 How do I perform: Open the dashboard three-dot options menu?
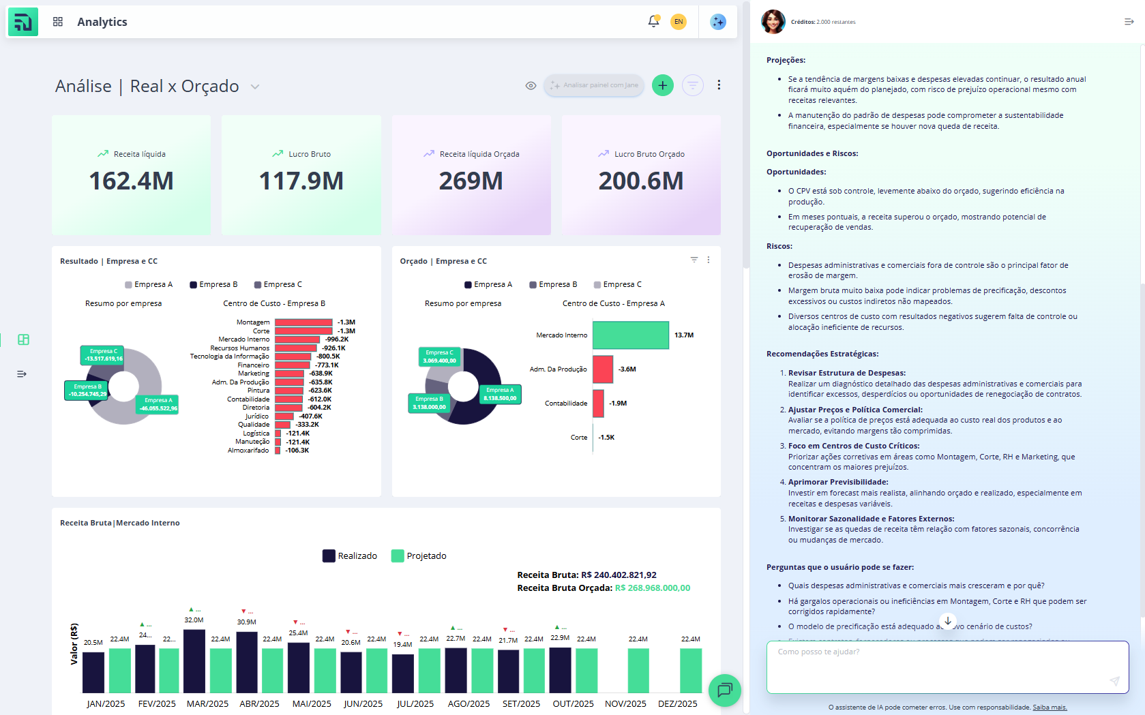point(719,85)
